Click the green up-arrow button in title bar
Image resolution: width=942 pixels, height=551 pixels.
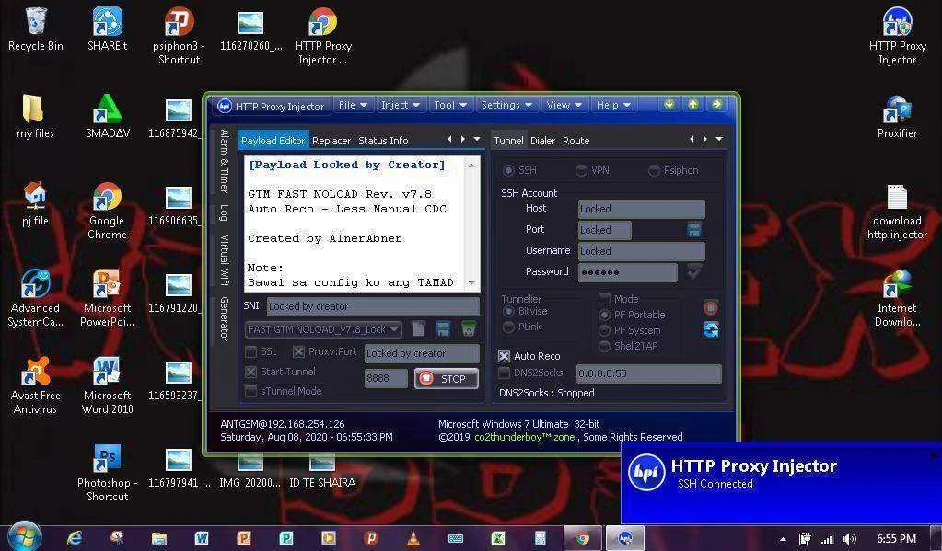[x=692, y=105]
